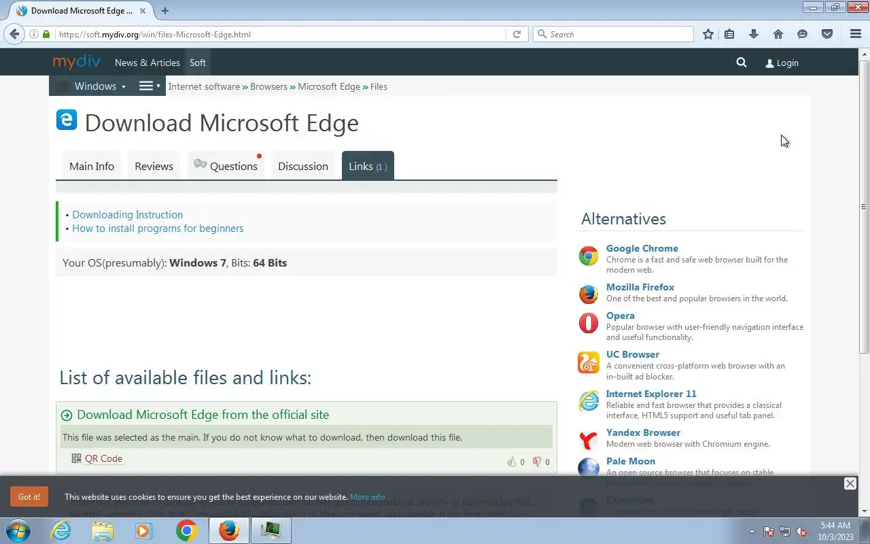Open Google Chrome from the taskbar
The image size is (870, 544).
186,530
